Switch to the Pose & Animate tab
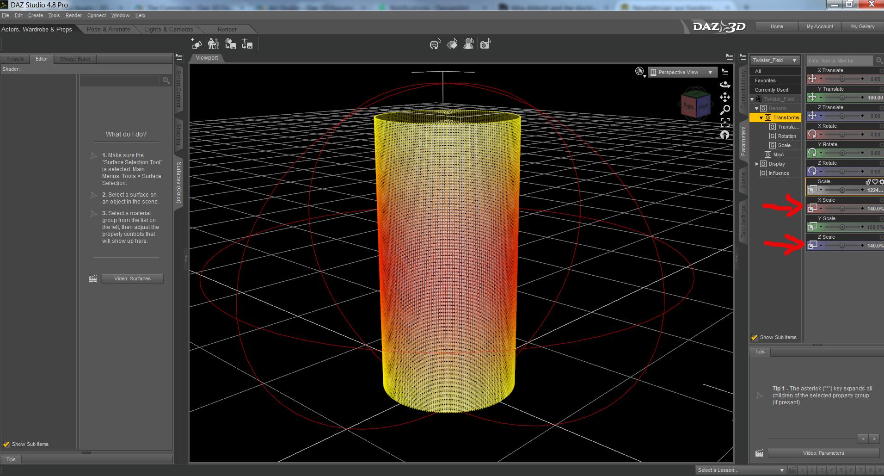 pyautogui.click(x=109, y=29)
